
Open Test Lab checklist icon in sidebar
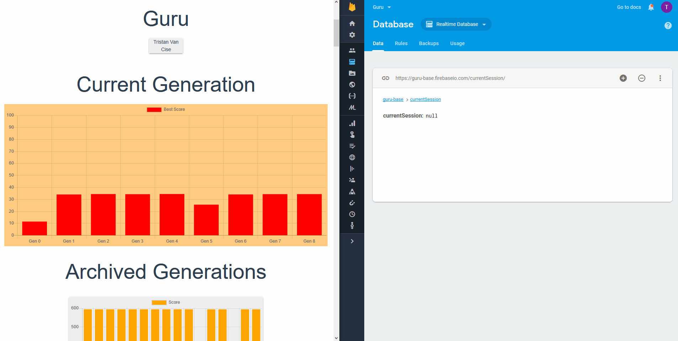[352, 146]
